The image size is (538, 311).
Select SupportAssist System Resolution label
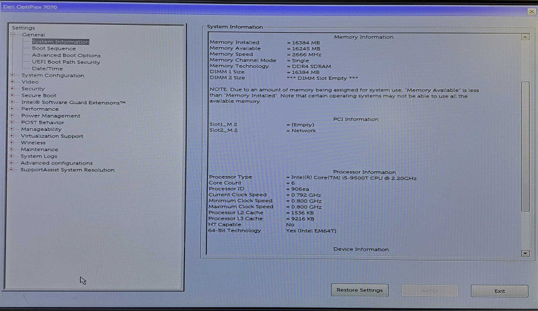click(x=68, y=170)
